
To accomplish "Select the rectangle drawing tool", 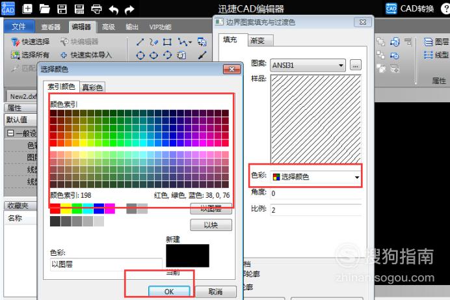I will click(167, 42).
